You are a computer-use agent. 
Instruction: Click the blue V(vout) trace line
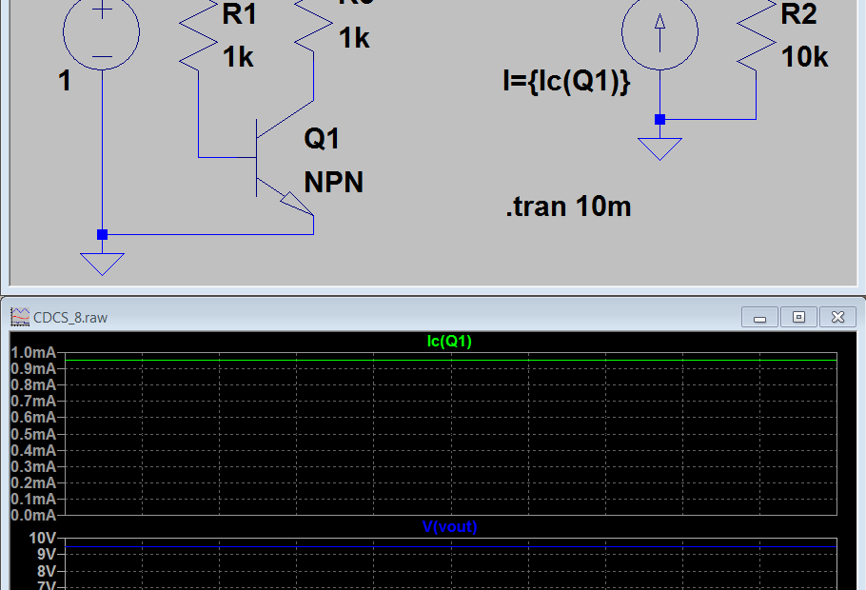tap(451, 547)
